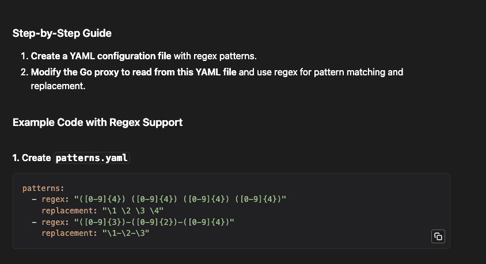
Task: Click "Create a YAML configuration file" step text
Action: point(101,56)
